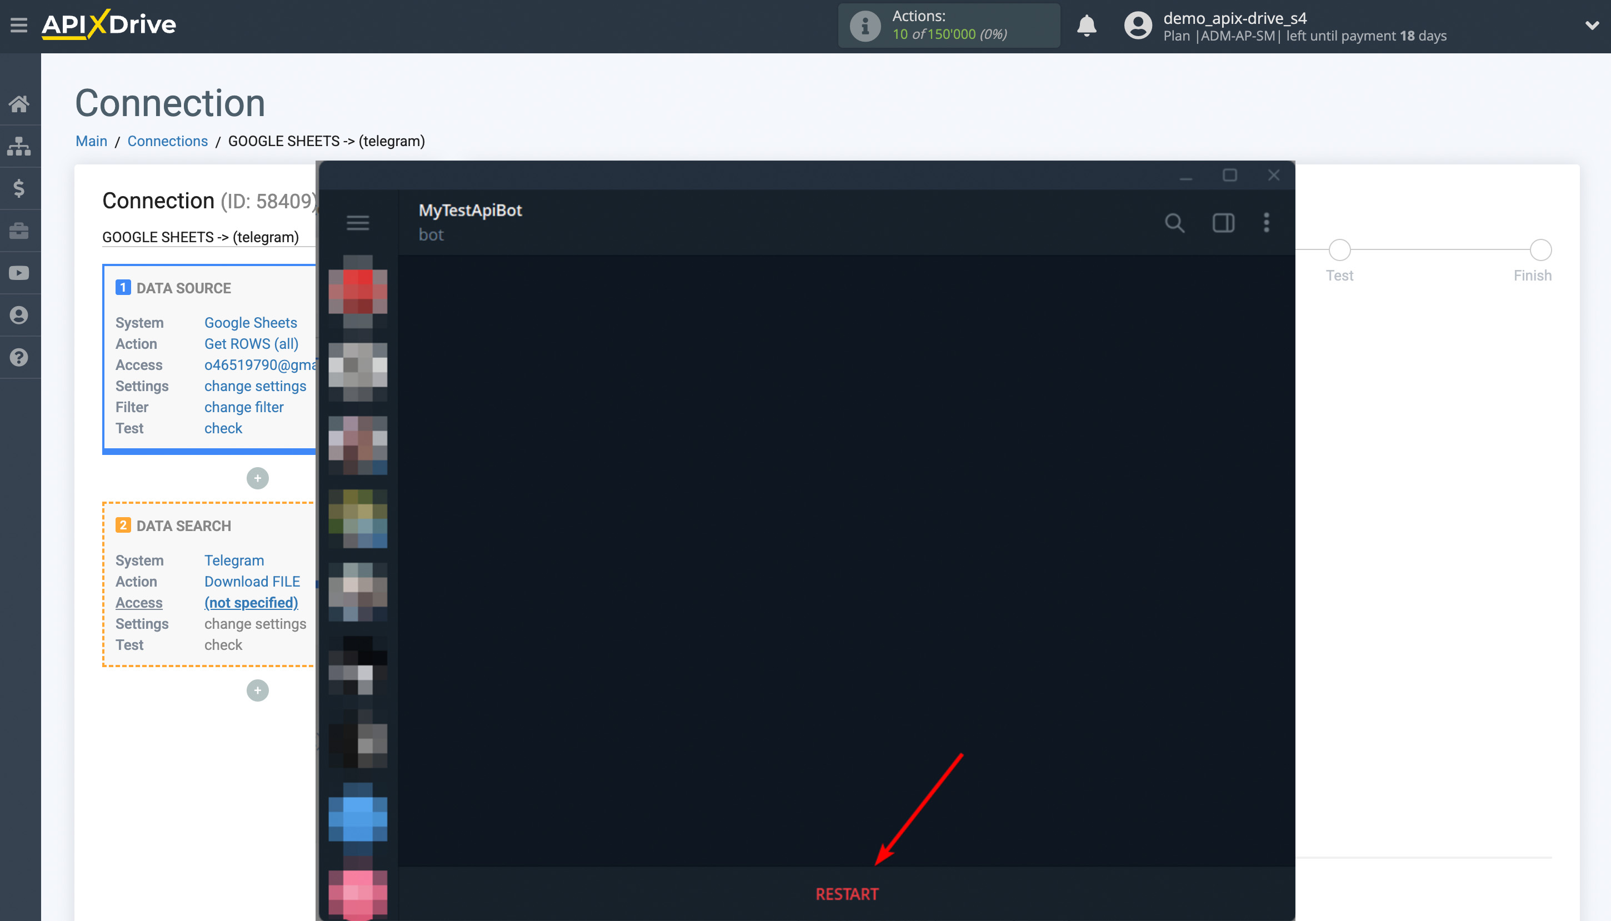This screenshot has height=921, width=1611.
Task: Open the Telegram hamburger menu
Action: (358, 223)
